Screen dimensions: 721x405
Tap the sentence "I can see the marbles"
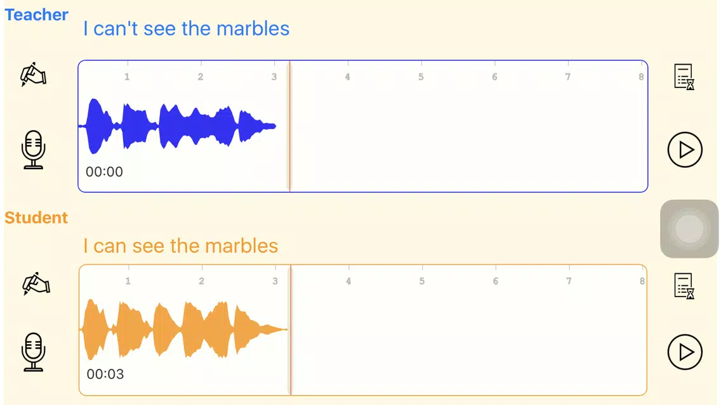[180, 246]
